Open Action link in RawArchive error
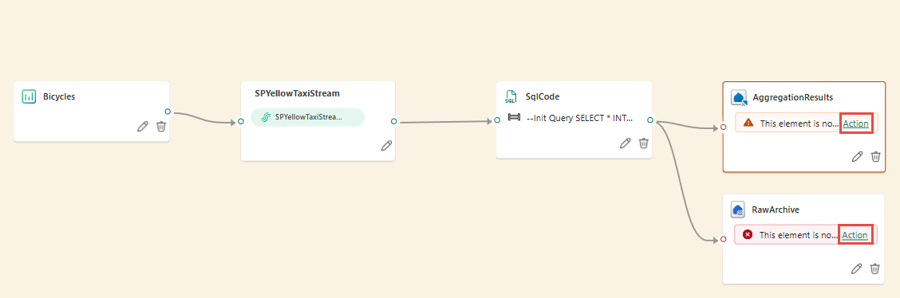 [x=855, y=235]
